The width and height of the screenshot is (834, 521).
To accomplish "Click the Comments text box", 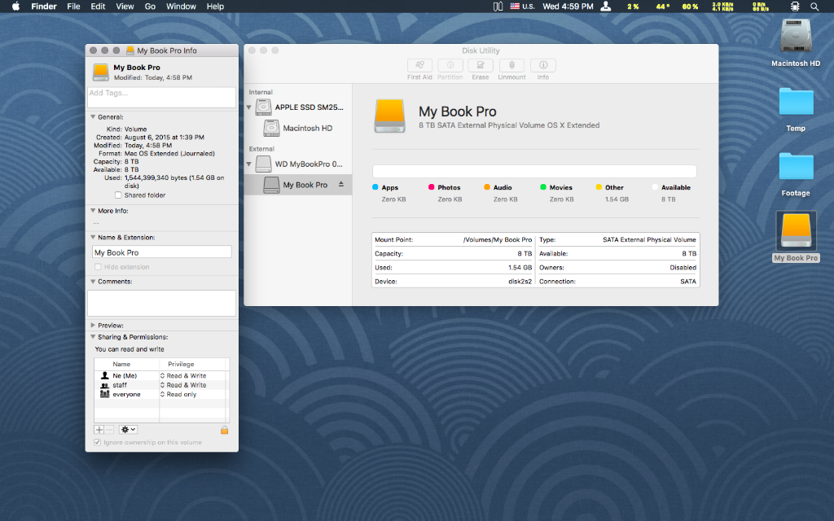I will tap(162, 303).
